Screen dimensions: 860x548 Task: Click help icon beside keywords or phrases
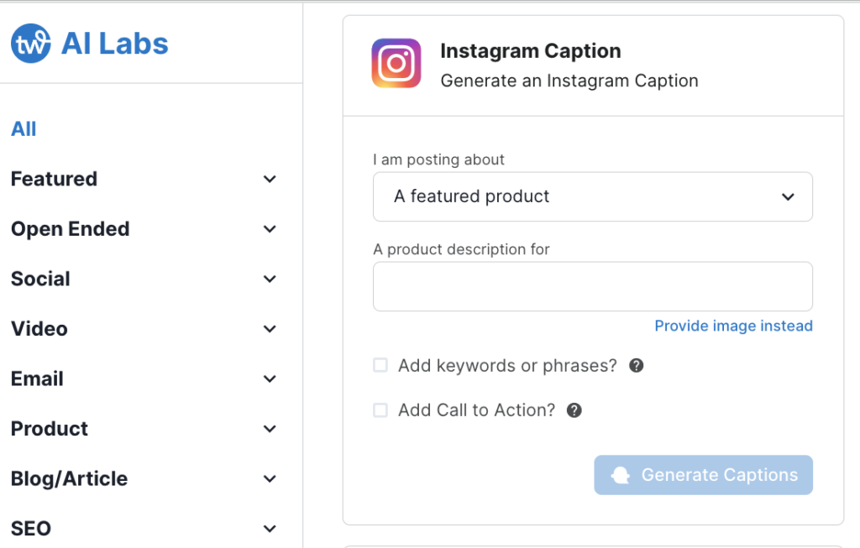click(x=637, y=366)
